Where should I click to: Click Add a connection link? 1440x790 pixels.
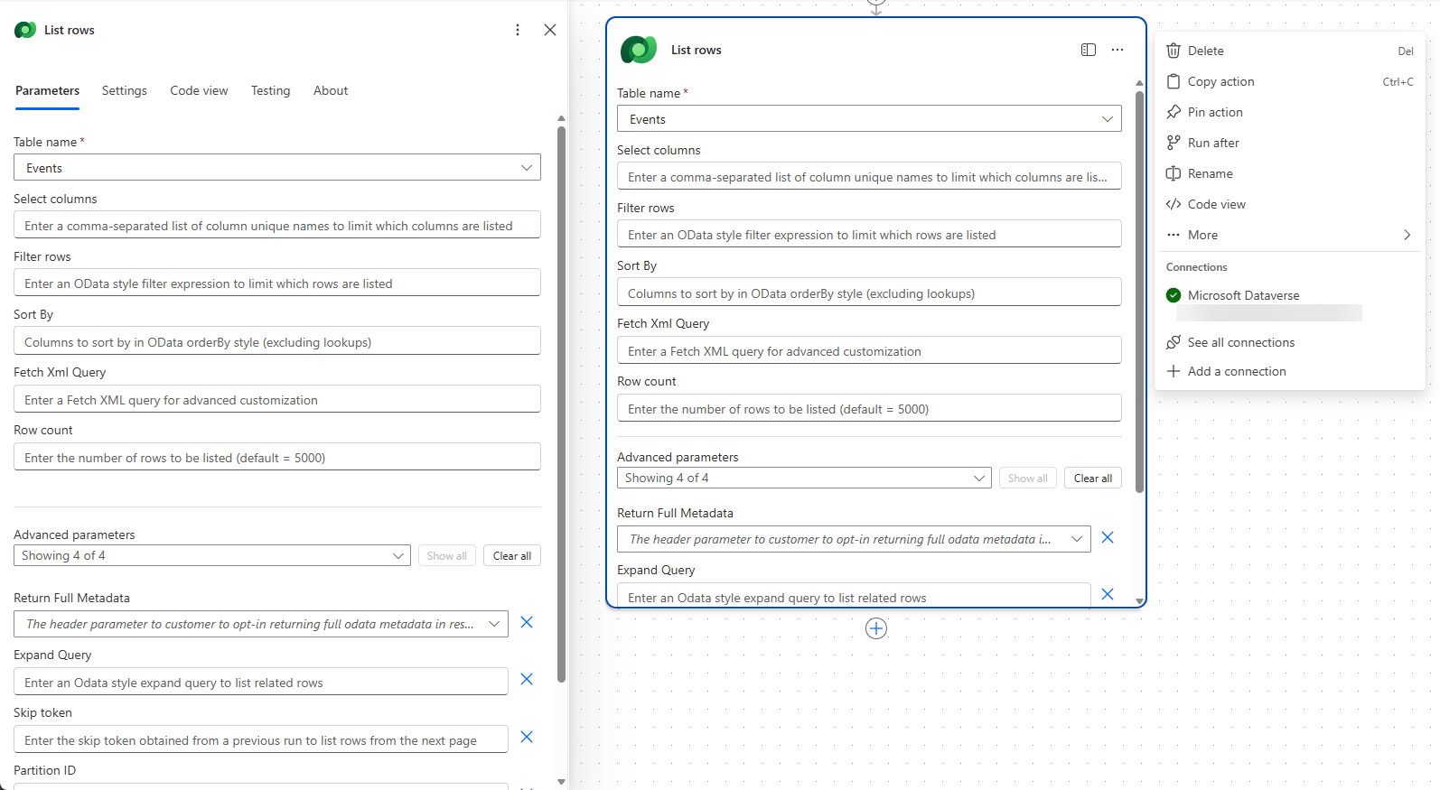click(1236, 371)
